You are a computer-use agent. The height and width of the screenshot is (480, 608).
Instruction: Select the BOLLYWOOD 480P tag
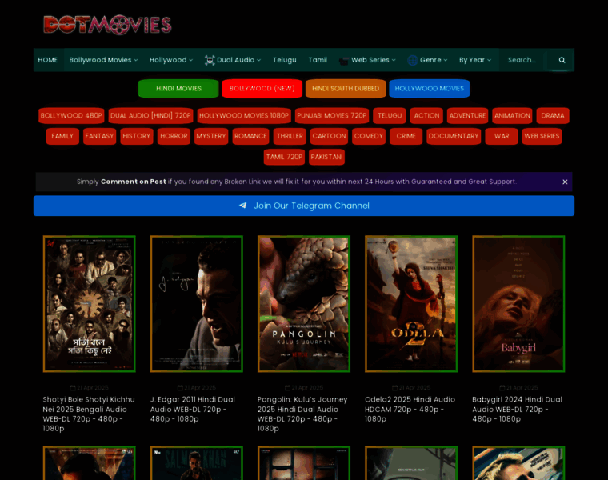[71, 115]
